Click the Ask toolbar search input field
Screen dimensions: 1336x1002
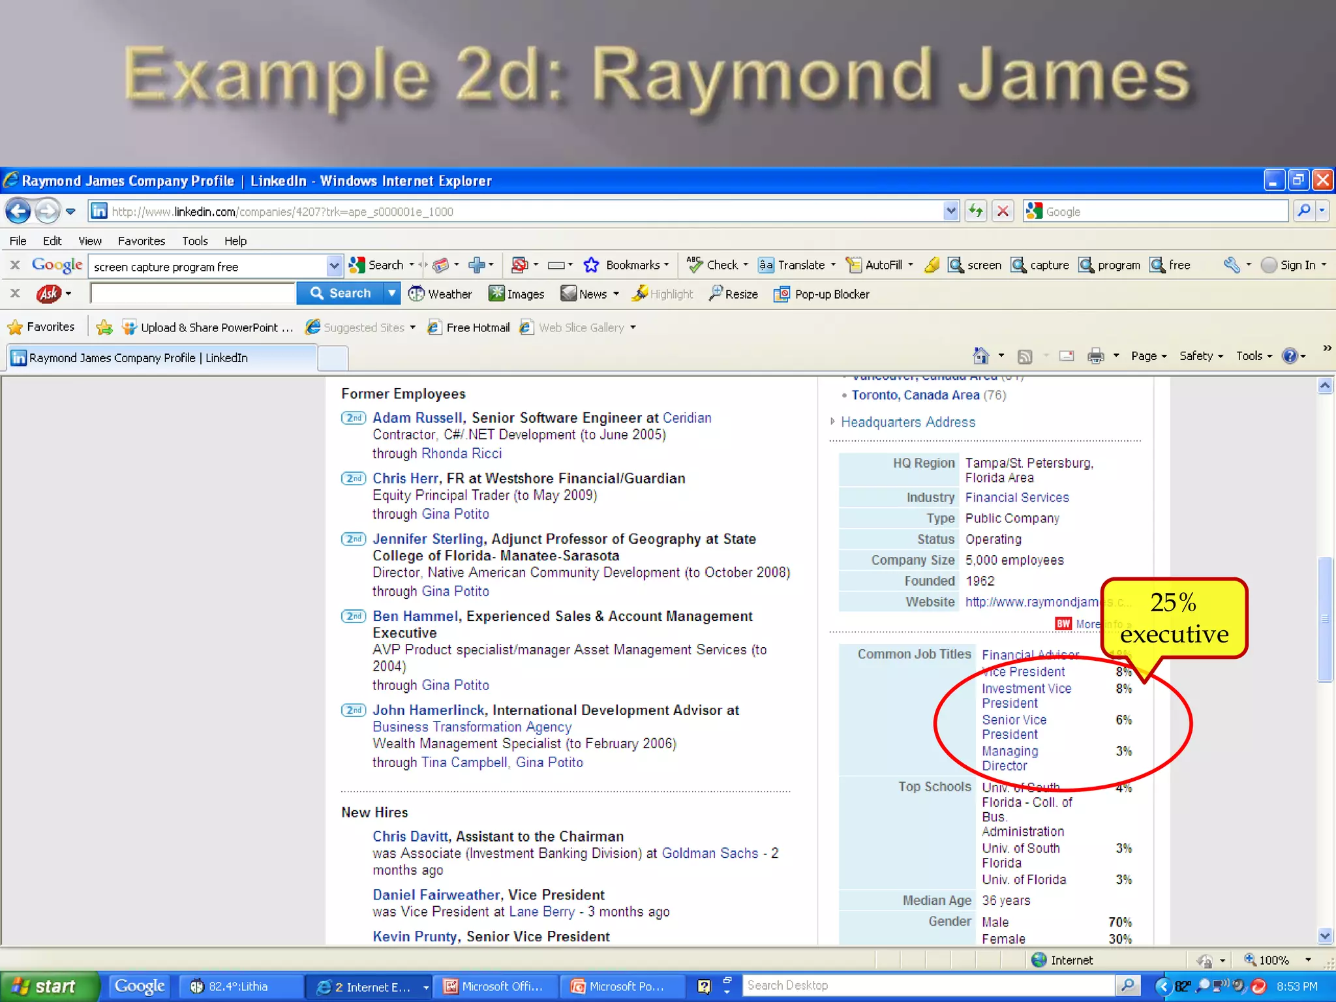(193, 294)
